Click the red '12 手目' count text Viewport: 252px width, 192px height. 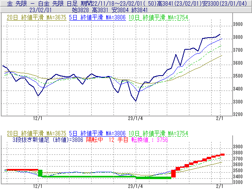click(118, 140)
